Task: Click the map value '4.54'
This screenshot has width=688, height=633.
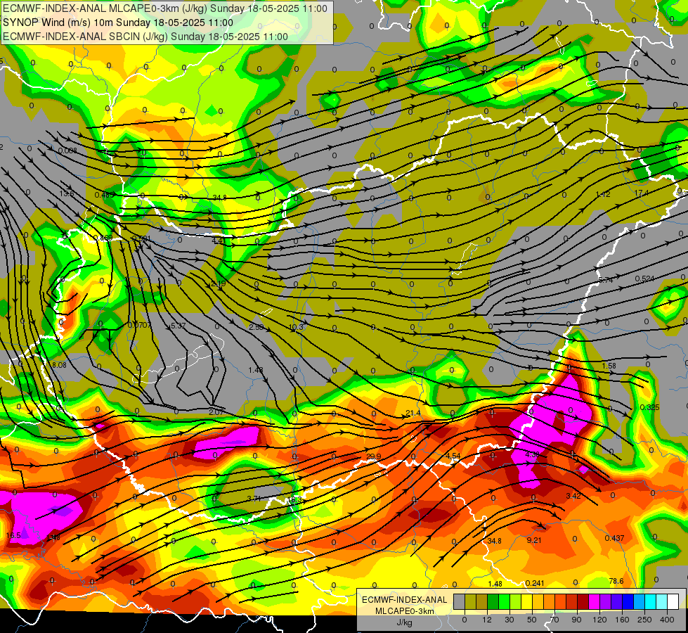Action: point(453,456)
